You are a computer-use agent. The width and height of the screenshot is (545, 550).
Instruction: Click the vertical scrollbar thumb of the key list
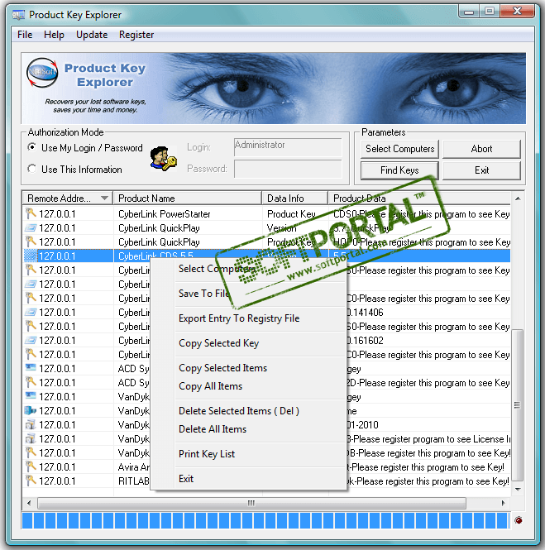517,405
